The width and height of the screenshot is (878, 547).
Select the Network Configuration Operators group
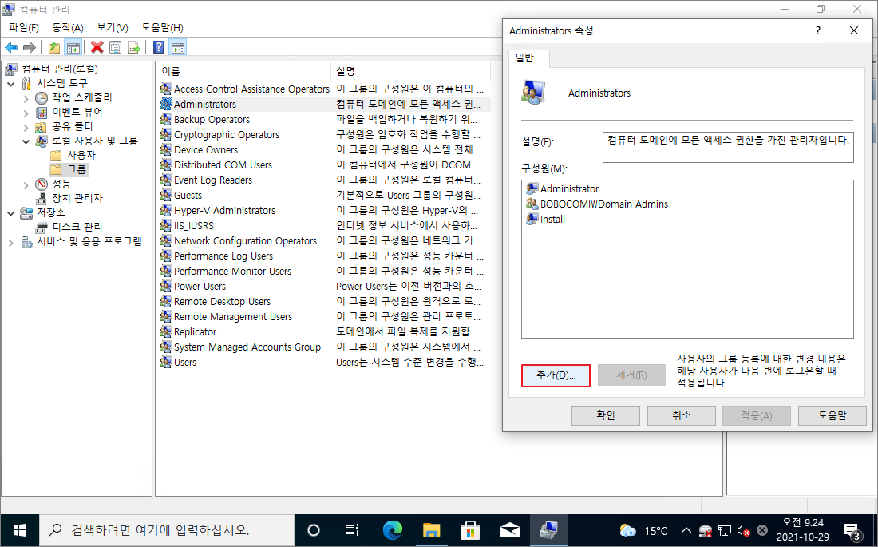point(239,240)
